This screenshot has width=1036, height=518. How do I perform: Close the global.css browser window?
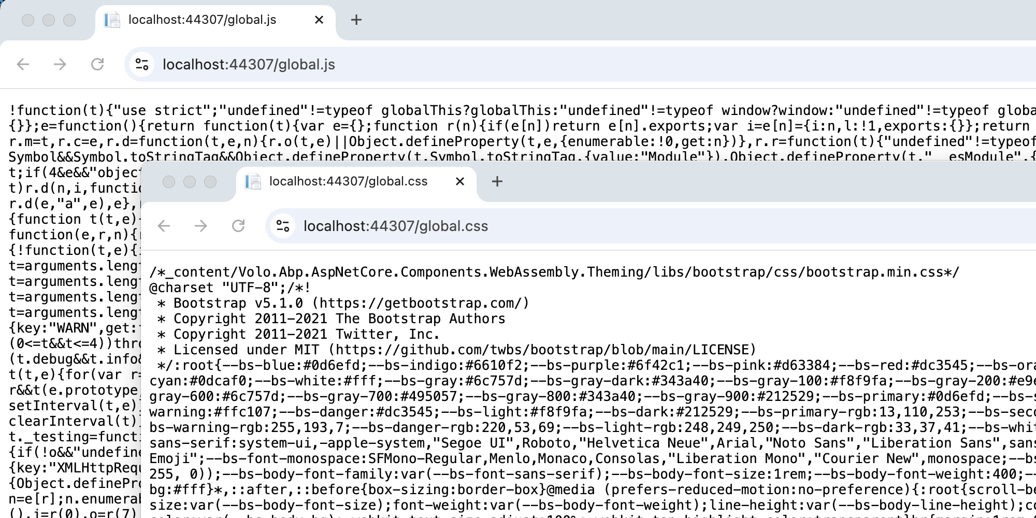pyautogui.click(x=169, y=182)
